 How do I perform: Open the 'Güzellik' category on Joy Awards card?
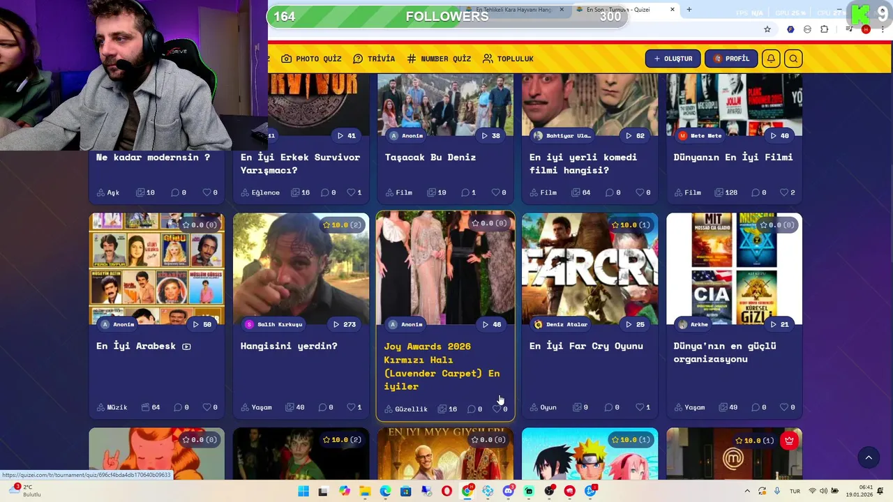tap(406, 409)
